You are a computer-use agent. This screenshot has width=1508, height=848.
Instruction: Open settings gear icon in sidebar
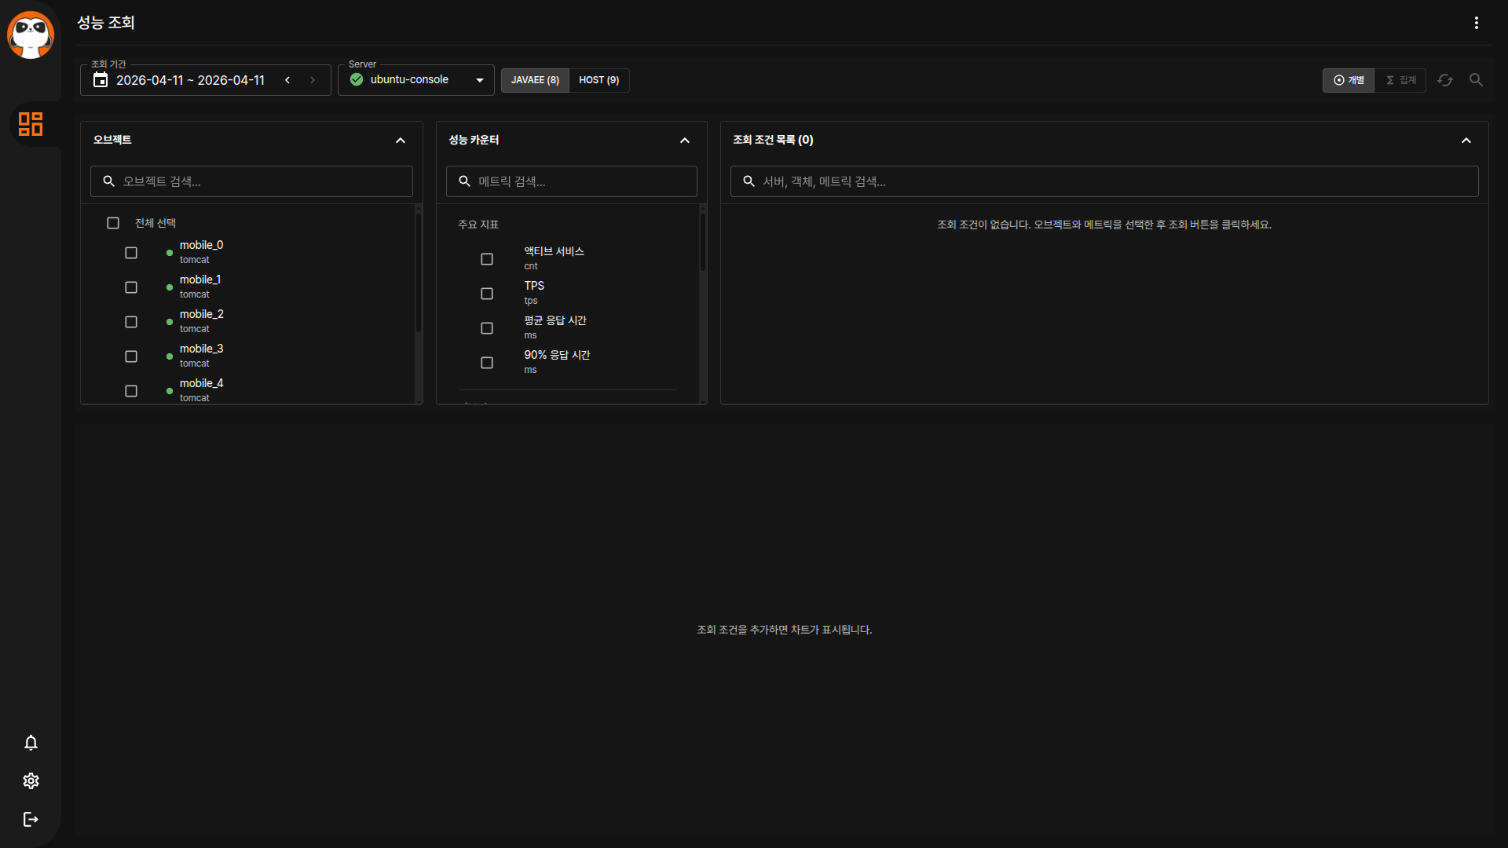[31, 781]
